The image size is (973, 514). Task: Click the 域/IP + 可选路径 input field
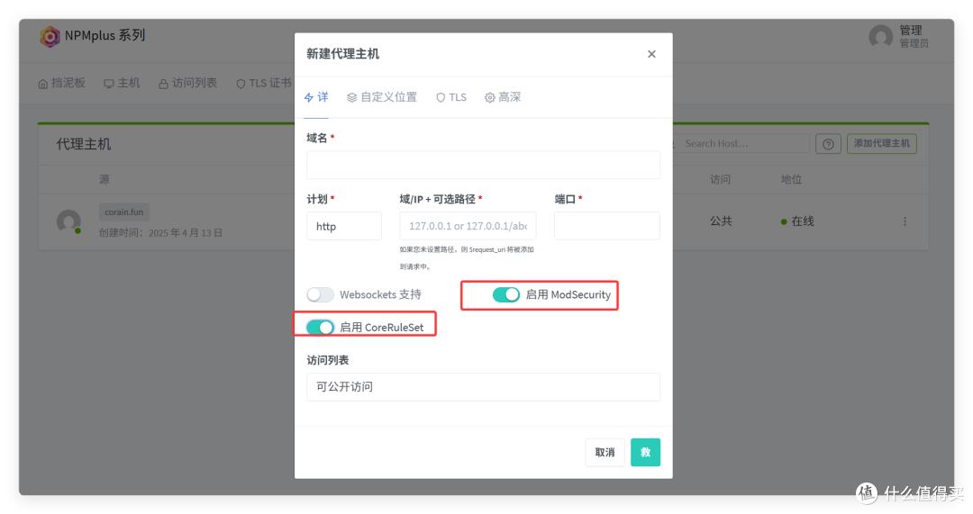tap(468, 226)
